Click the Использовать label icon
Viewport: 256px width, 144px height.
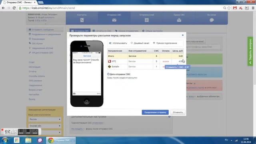110,43
